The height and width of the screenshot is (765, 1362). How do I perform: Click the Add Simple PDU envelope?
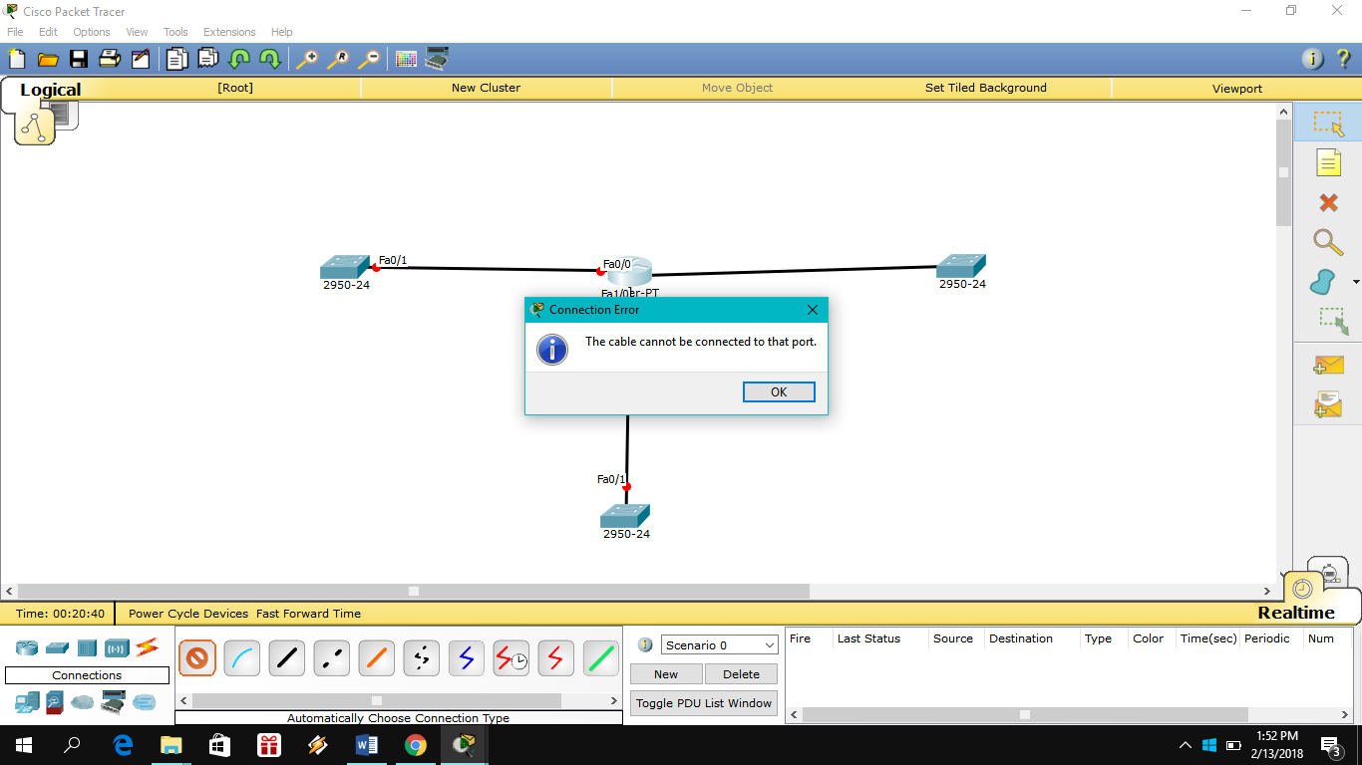point(1328,366)
